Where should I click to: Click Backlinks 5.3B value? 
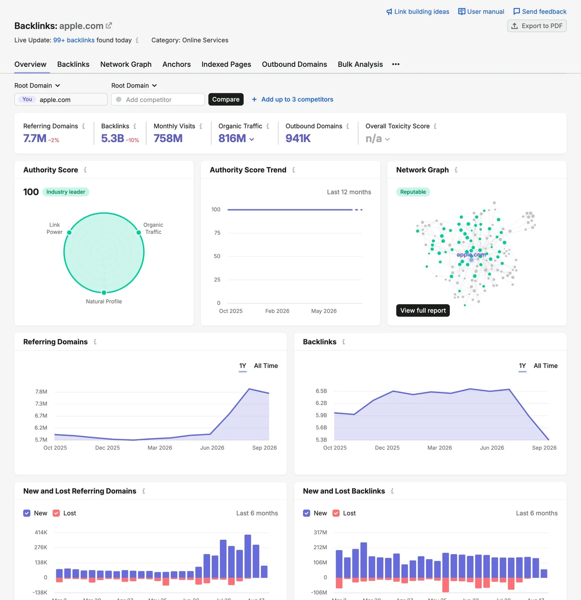coord(113,138)
